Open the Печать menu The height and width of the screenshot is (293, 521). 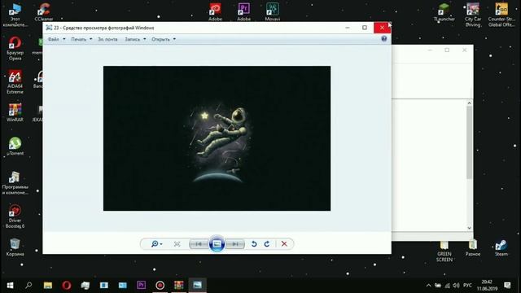pyautogui.click(x=81, y=39)
